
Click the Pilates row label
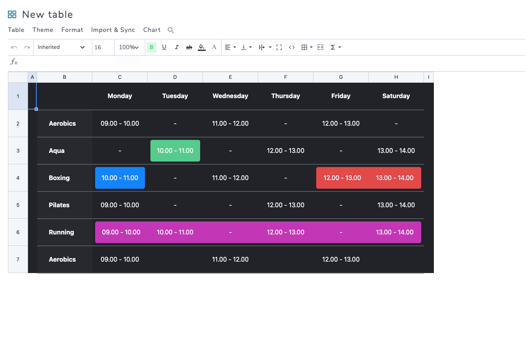pyautogui.click(x=59, y=205)
